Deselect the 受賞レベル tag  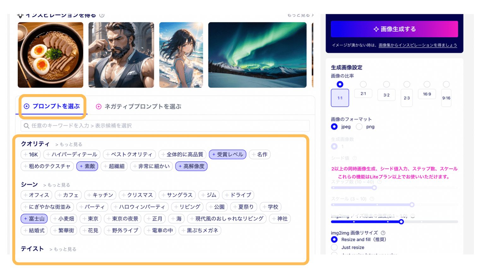(227, 155)
